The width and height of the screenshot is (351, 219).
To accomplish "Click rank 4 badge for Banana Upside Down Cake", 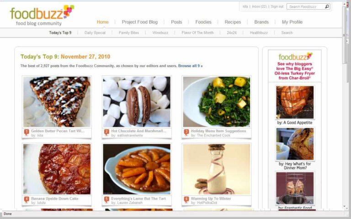I will pyautogui.click(x=27, y=200).
